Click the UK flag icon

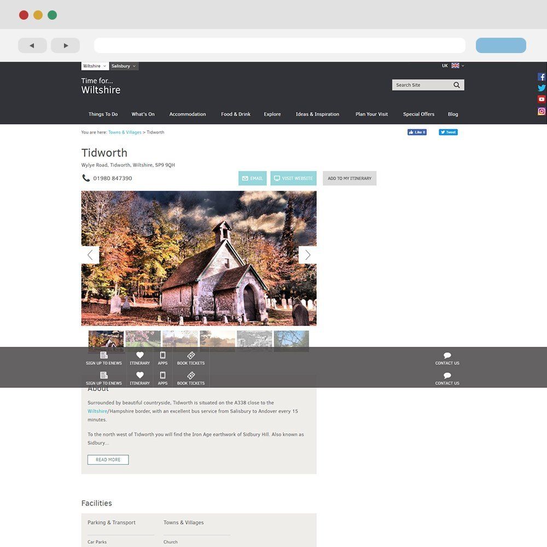click(x=455, y=66)
